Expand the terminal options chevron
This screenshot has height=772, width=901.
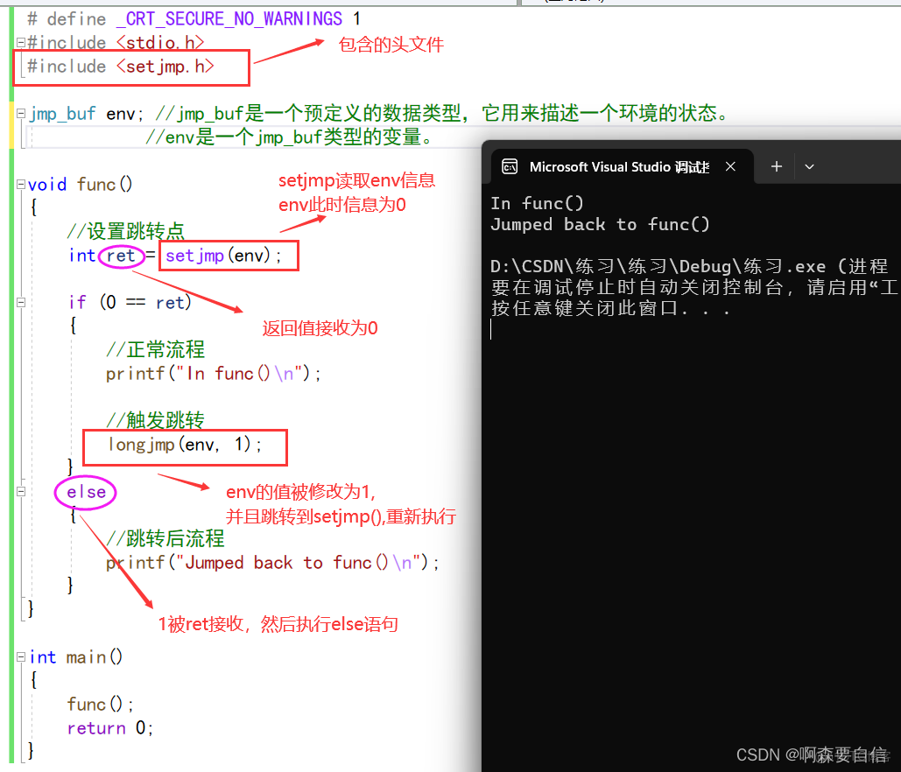809,166
